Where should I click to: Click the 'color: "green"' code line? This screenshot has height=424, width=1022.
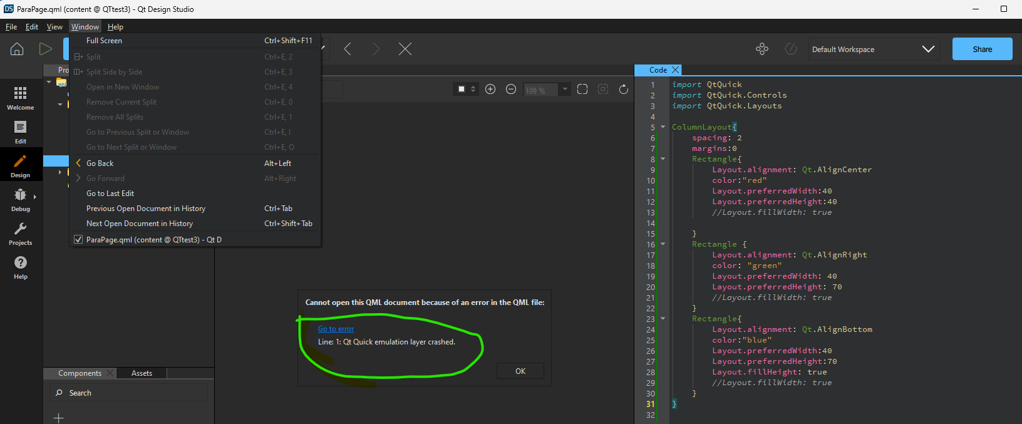click(747, 266)
